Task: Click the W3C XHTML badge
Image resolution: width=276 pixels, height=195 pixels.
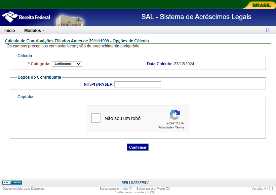Action: (12, 183)
